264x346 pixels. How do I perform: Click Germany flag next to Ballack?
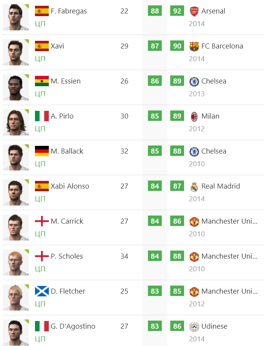click(x=42, y=151)
